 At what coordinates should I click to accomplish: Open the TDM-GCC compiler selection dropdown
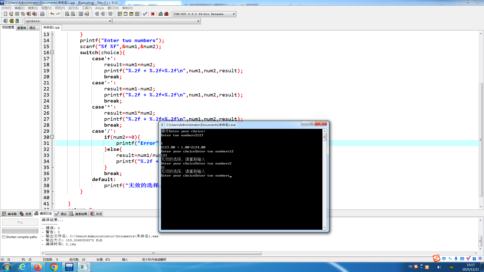click(x=234, y=14)
